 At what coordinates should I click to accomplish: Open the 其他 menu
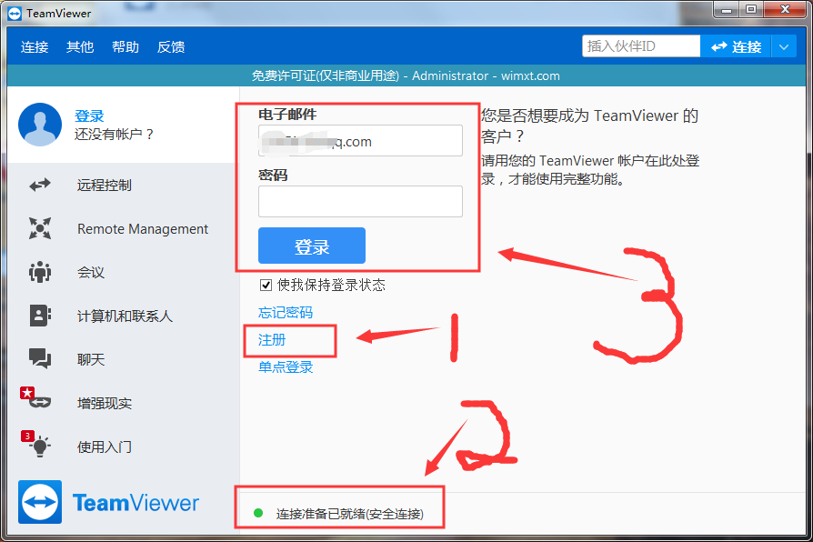click(80, 46)
